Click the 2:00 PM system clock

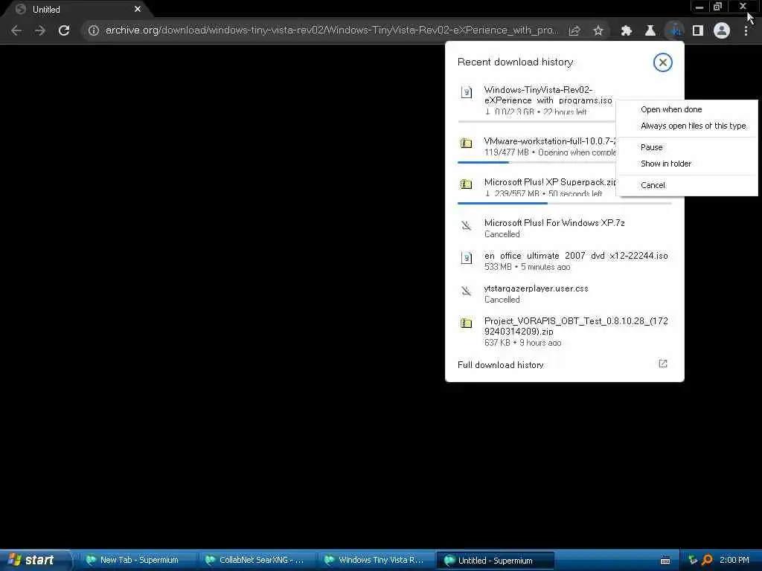[734, 561]
